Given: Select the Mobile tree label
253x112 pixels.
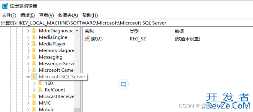Looking at the screenshot, I should [x=47, y=110].
